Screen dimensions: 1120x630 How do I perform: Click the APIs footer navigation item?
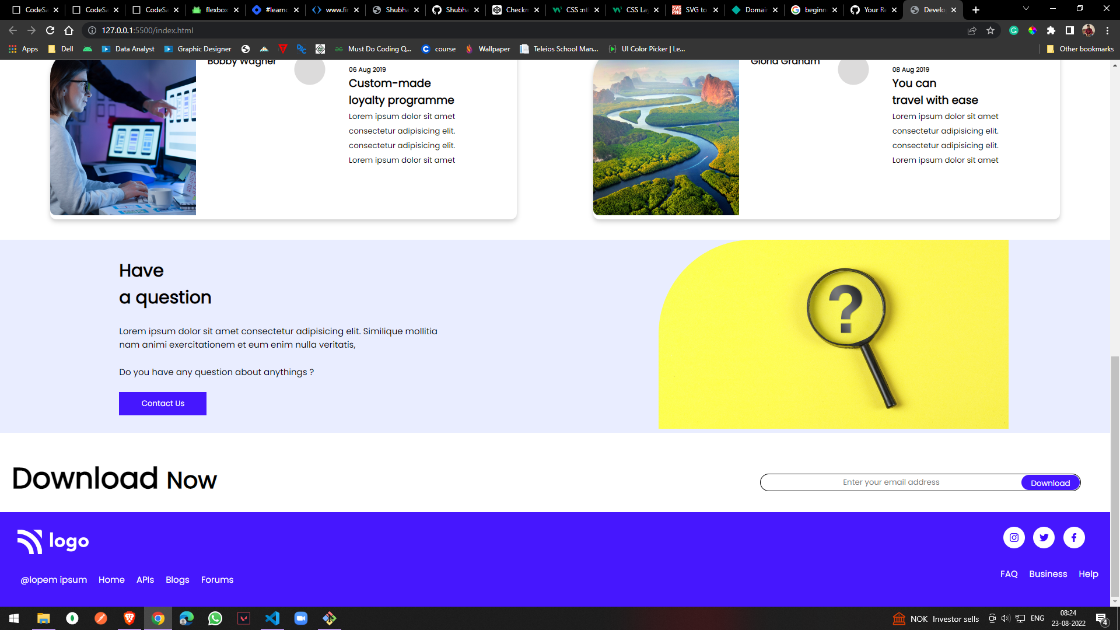145,579
